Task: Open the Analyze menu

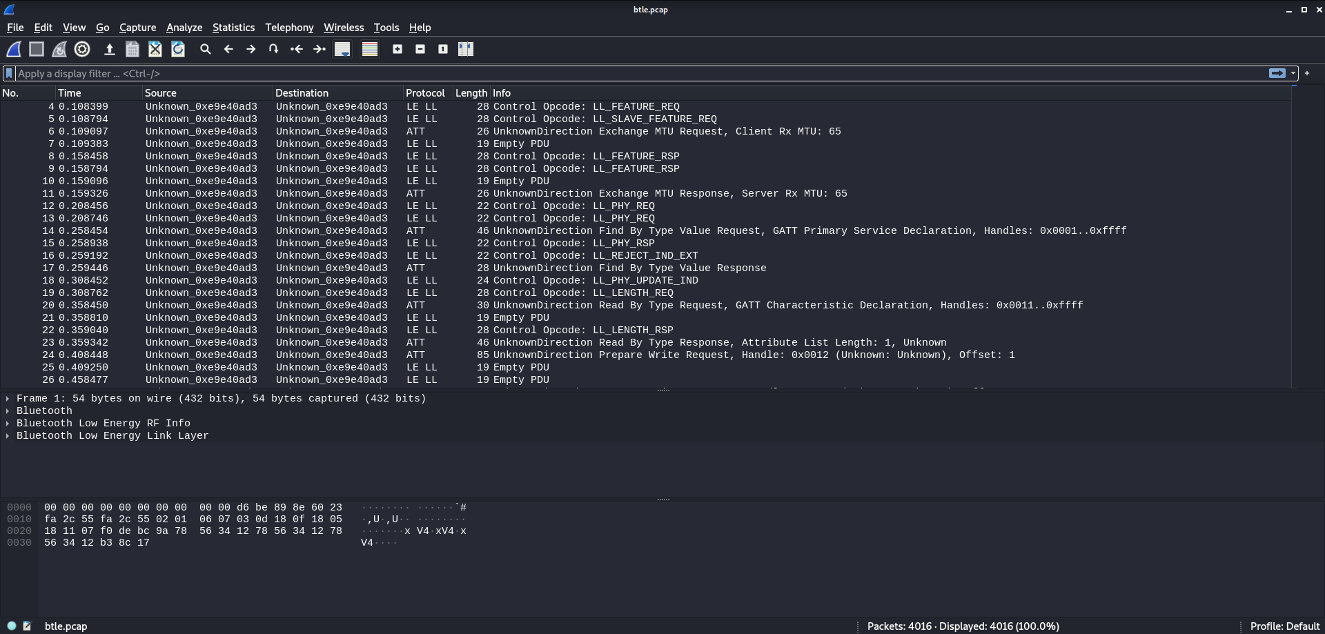Action: click(184, 28)
